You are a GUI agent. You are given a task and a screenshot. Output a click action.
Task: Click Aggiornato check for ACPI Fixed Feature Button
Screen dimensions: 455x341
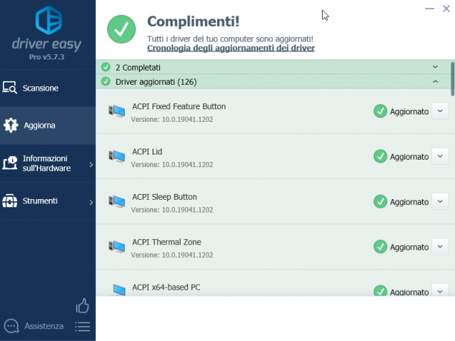380,111
